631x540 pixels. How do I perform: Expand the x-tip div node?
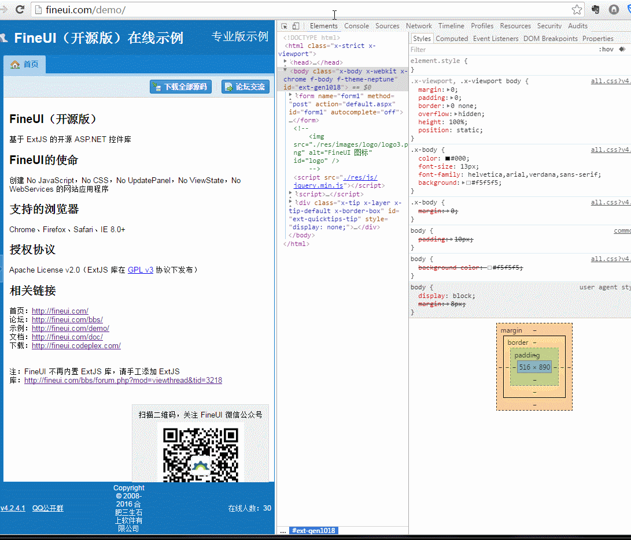coord(290,202)
